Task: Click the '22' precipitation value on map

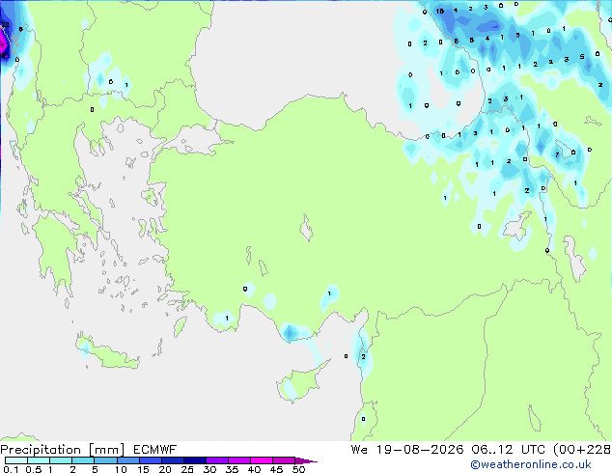Action: point(5,24)
